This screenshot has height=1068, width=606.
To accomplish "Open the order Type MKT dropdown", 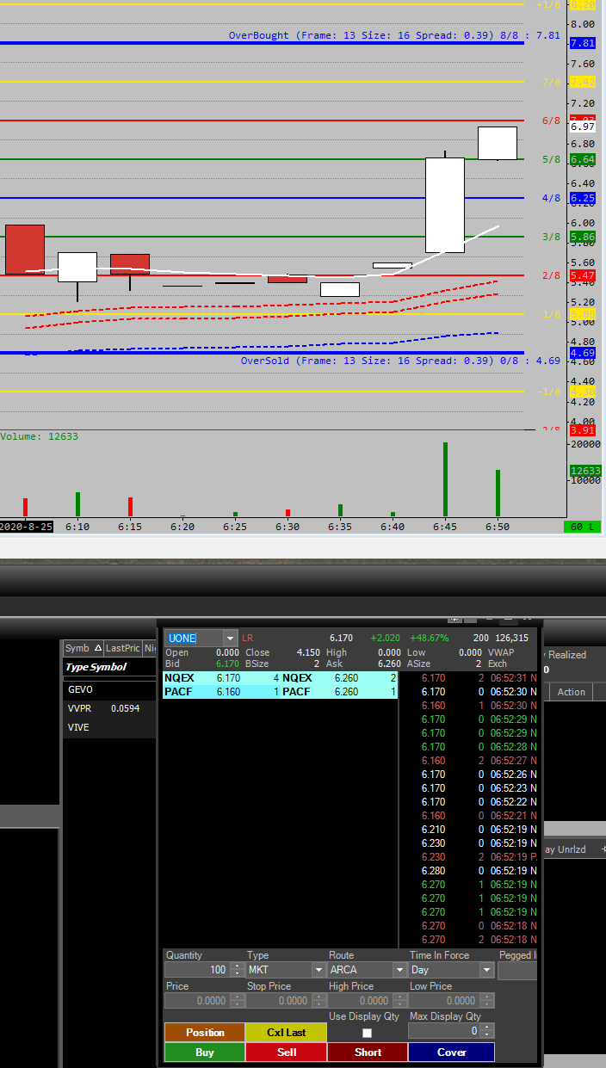I will coord(318,970).
